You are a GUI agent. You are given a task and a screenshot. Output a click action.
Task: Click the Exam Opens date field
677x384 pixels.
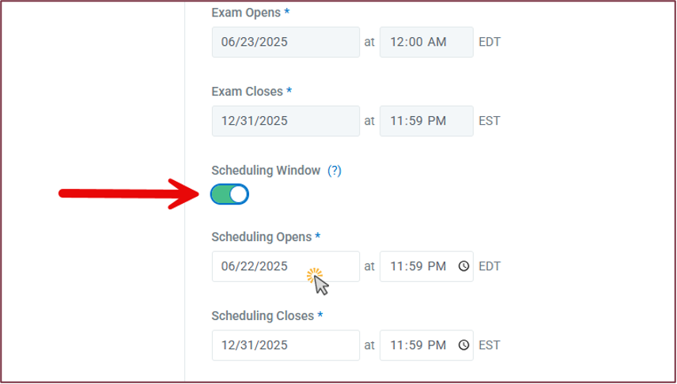tap(285, 42)
